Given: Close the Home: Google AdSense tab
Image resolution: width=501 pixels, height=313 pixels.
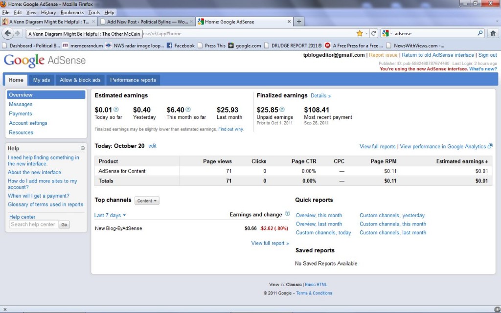Looking at the screenshot, I should tap(289, 22).
